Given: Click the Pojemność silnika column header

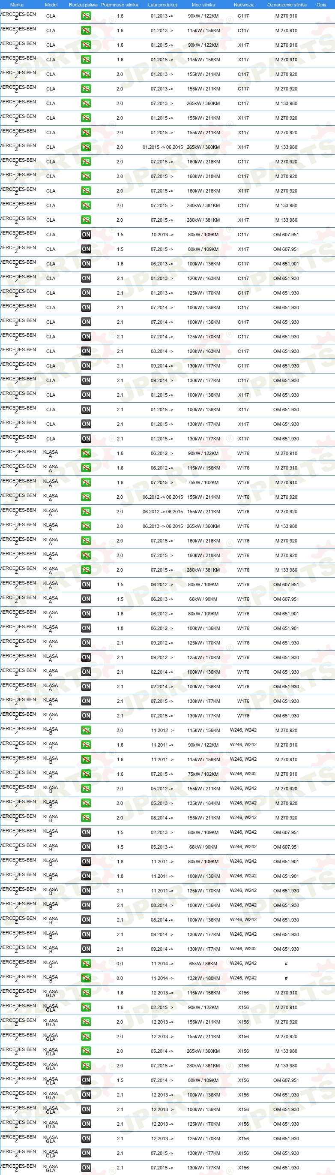Looking at the screenshot, I should tap(120, 5).
